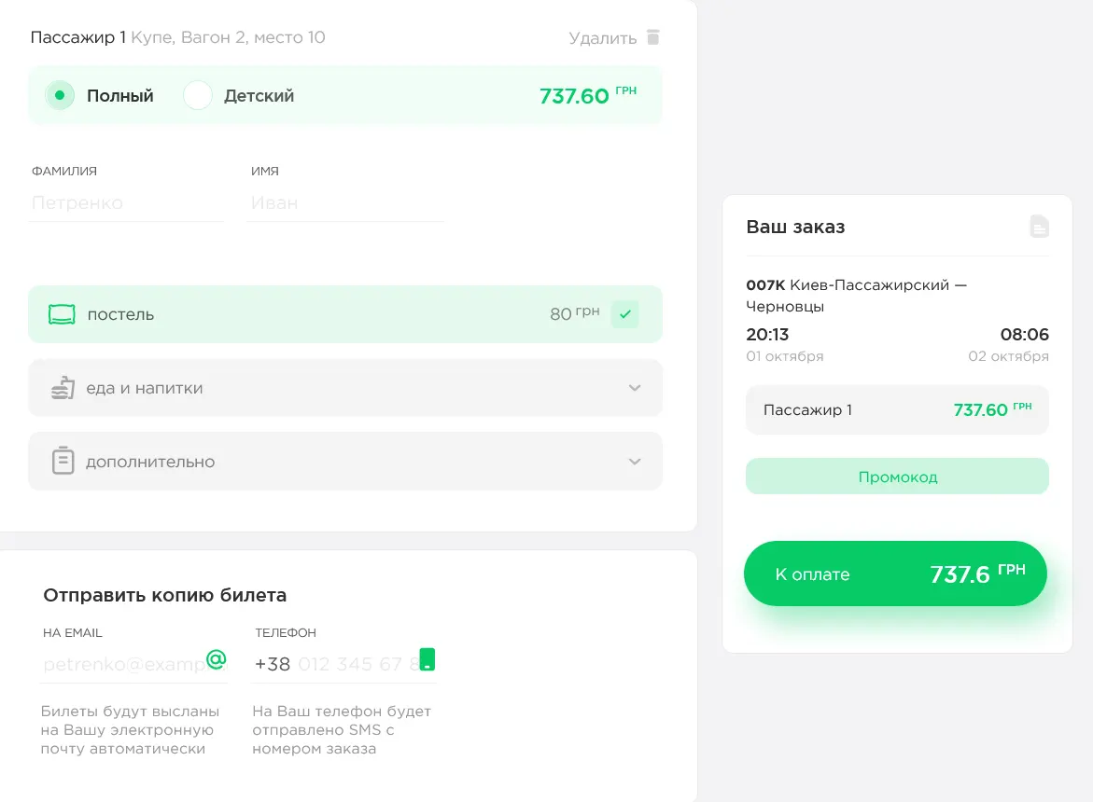1093x802 pixels.
Task: Click the trash icon next to Удалить
Action: [652, 37]
